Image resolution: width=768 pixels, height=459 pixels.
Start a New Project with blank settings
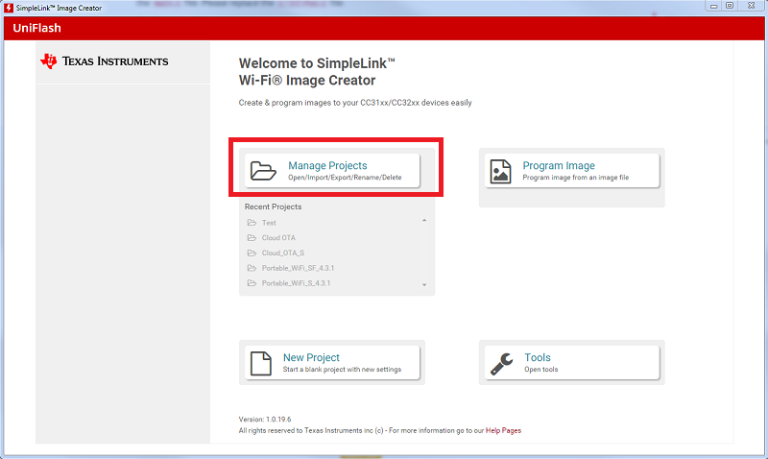click(x=331, y=363)
